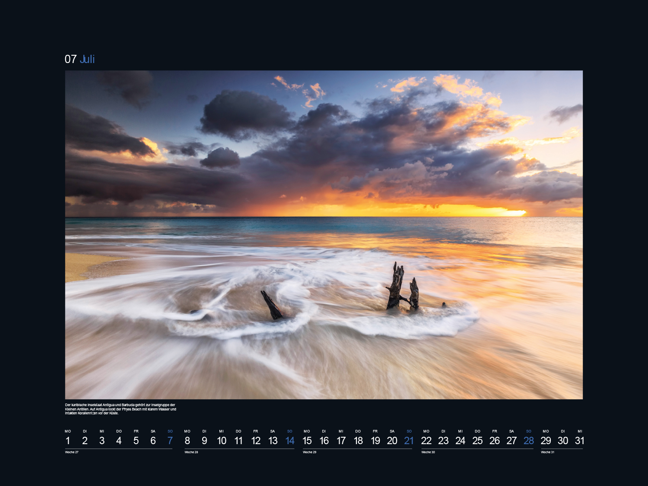Click the Woche 31 label
The image size is (648, 486).
[x=547, y=452]
